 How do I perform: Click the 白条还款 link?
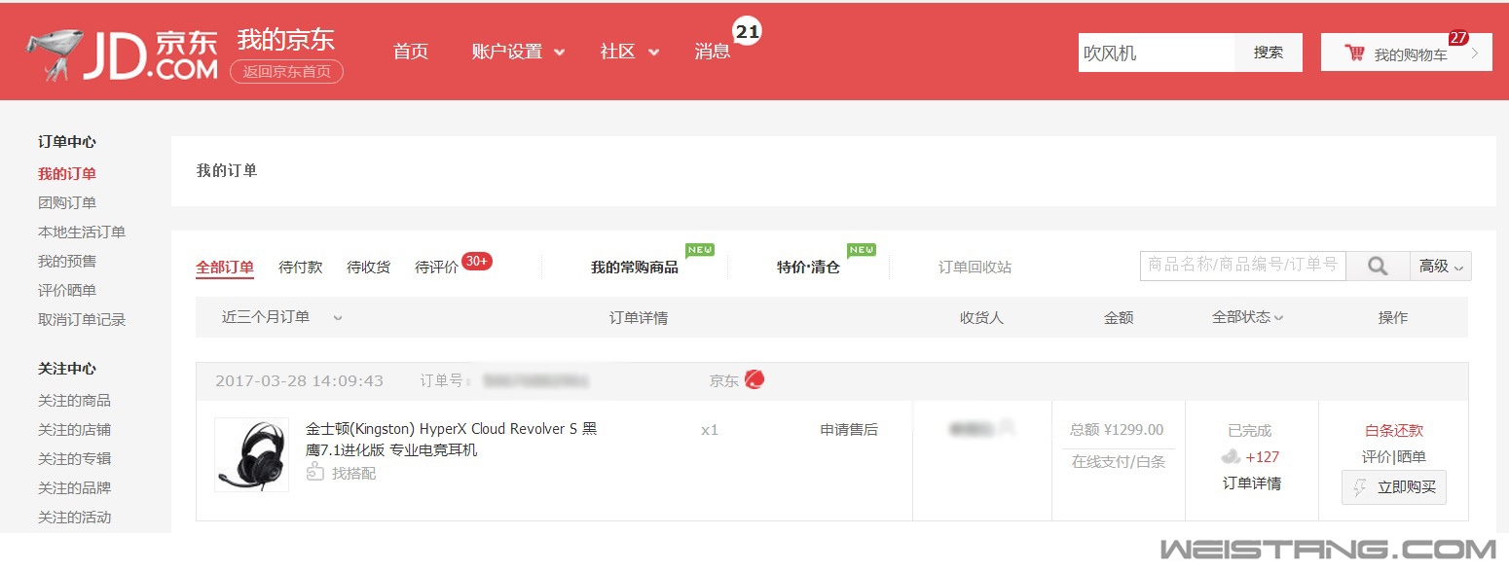coord(1394,431)
